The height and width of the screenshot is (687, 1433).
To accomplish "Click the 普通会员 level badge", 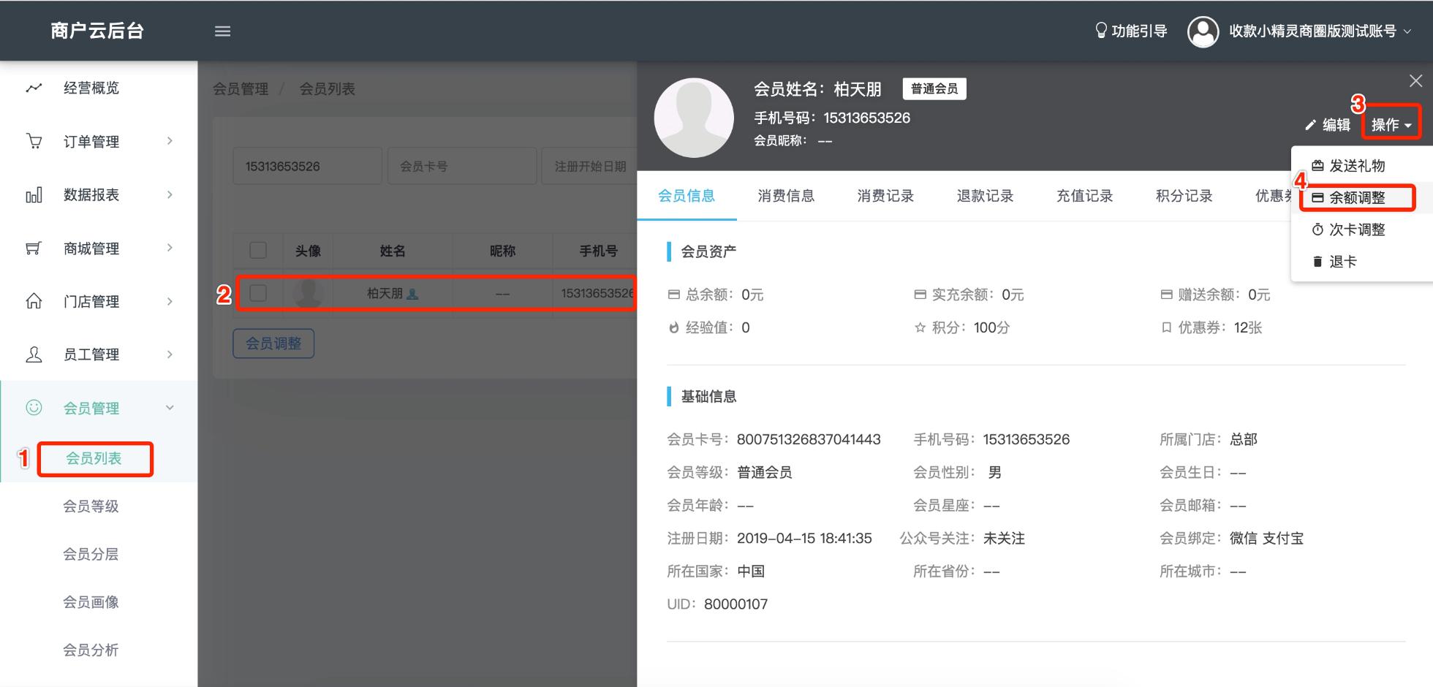I will 934,88.
